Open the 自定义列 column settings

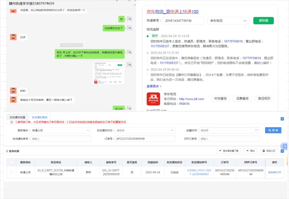click(269, 151)
